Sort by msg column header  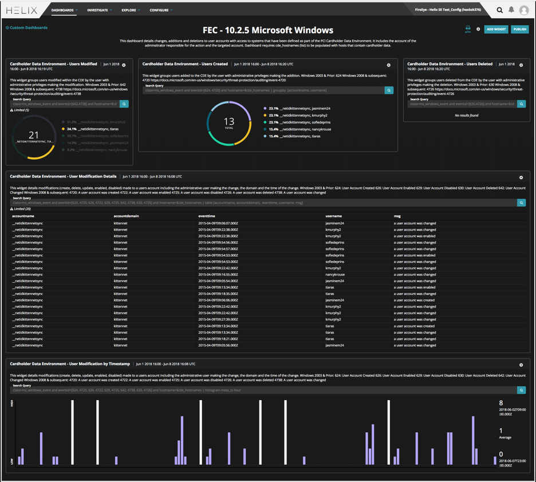[x=397, y=216]
